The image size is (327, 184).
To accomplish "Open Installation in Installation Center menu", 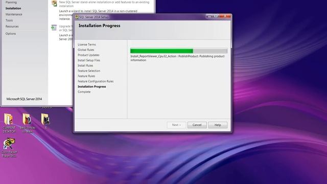I will (13, 8).
